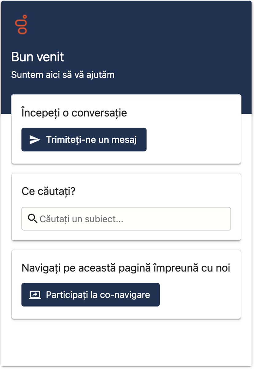This screenshot has width=254, height=369.
Task: Click the blank white area below all cards
Action: pos(126,341)
